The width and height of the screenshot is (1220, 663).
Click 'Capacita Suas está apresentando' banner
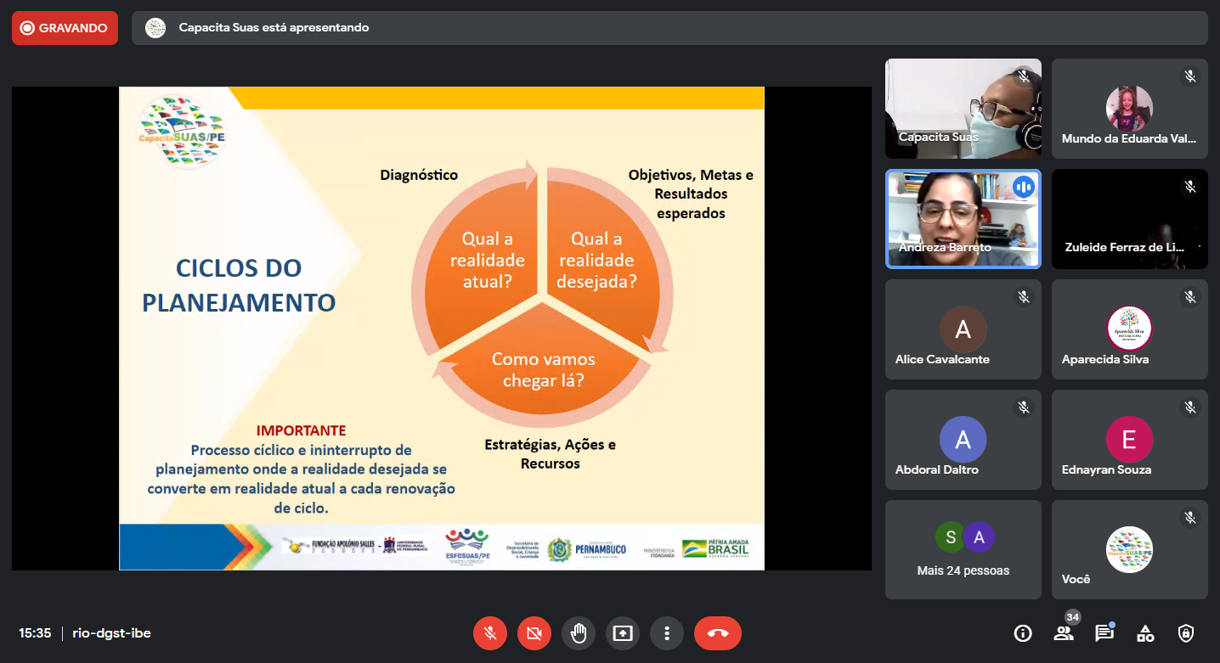(274, 28)
